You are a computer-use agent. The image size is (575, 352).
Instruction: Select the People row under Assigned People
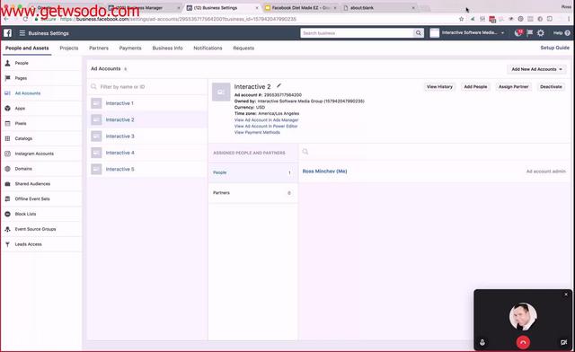tap(252, 172)
